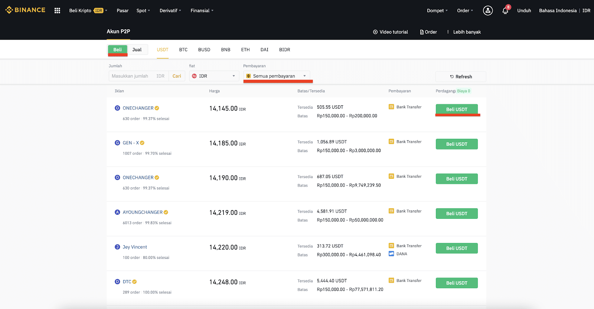The width and height of the screenshot is (594, 309).
Task: Click the Cari search button
Action: point(177,76)
